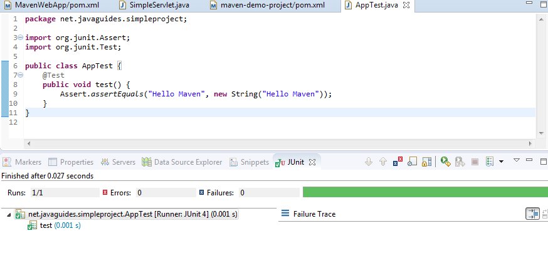Collapse the AppTest tree node
The height and width of the screenshot is (268, 548).
click(x=9, y=214)
